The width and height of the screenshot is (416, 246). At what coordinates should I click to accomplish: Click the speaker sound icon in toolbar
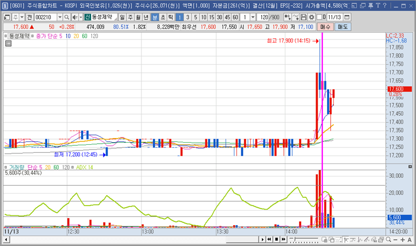(x=74, y=17)
